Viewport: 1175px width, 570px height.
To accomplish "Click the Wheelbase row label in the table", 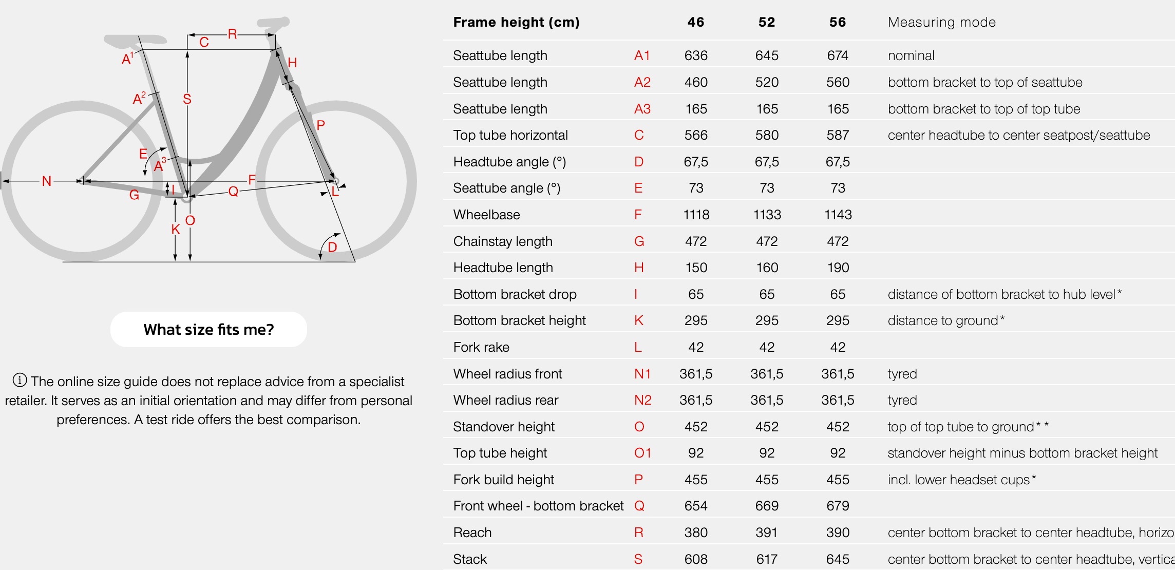I will tap(486, 215).
